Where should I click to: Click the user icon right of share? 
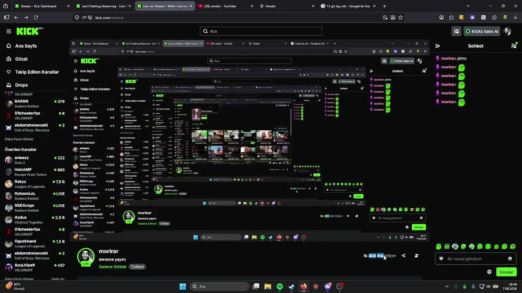[416, 256]
